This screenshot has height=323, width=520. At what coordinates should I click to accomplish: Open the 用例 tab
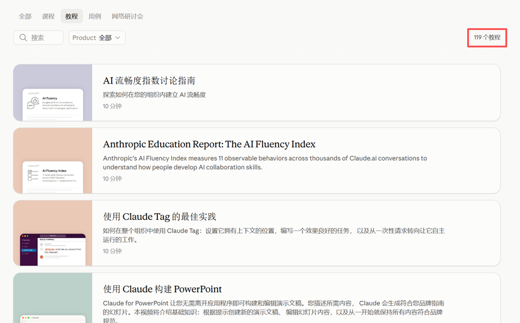94,16
